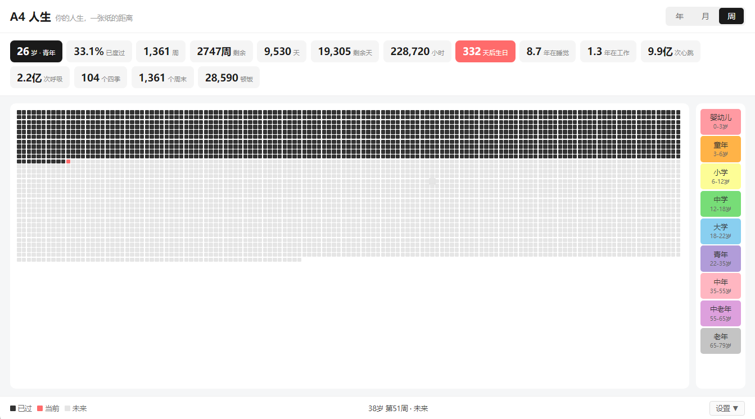This screenshot has height=419, width=755.
Task: Choose the 中老年 55-65岁 swatch
Action: tap(721, 313)
